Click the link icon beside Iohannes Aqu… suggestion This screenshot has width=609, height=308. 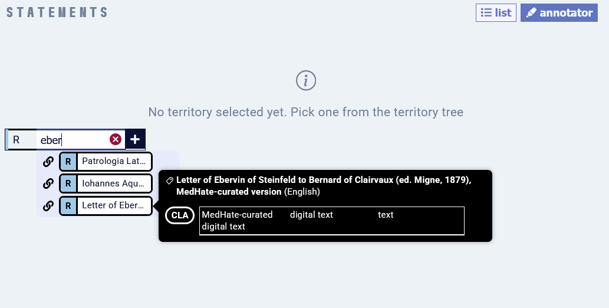(48, 184)
